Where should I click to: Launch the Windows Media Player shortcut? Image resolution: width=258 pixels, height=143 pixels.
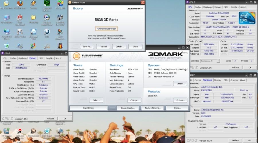47,18
